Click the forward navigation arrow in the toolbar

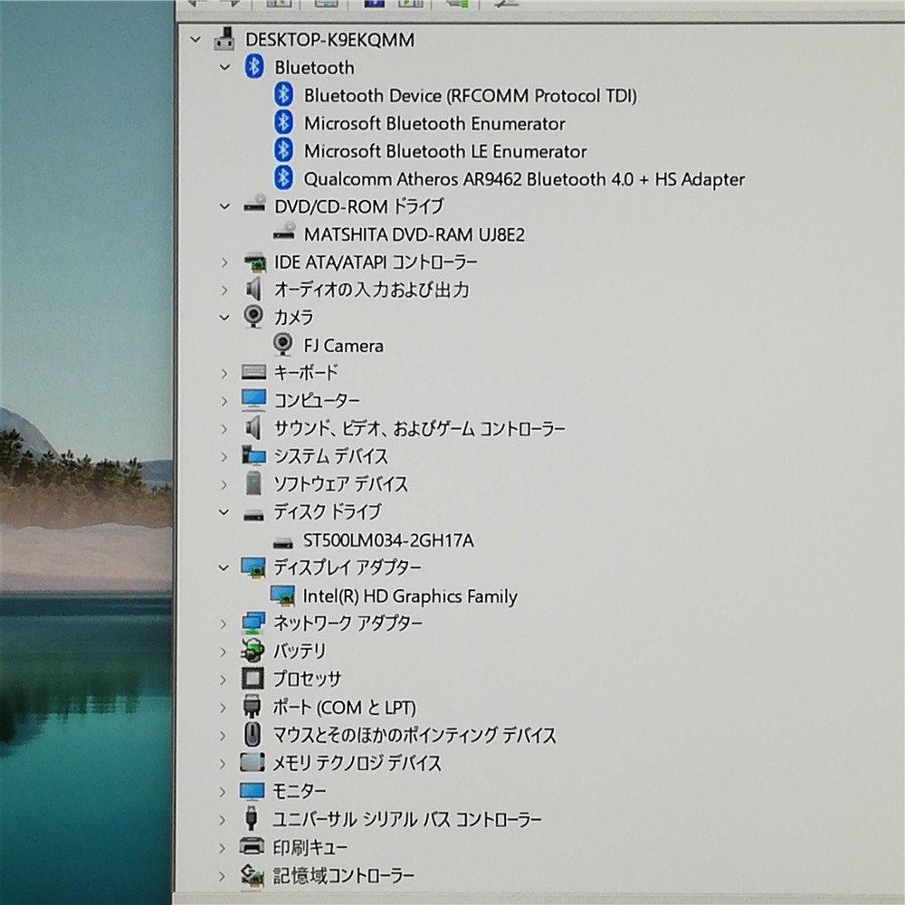[235, 3]
